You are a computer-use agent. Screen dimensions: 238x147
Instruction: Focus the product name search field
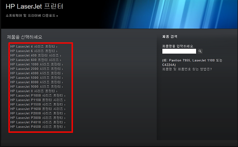click(179, 51)
